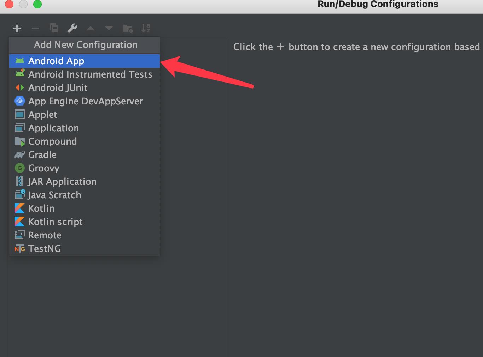Click the Add New Configuration popup header
Screen dimensions: 483x357
click(85, 45)
